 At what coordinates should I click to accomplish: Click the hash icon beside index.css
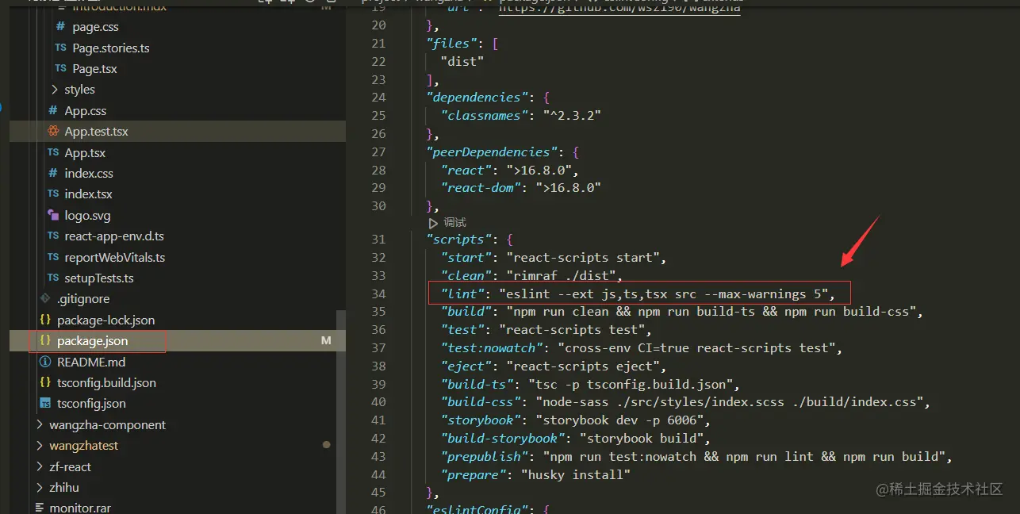(53, 173)
